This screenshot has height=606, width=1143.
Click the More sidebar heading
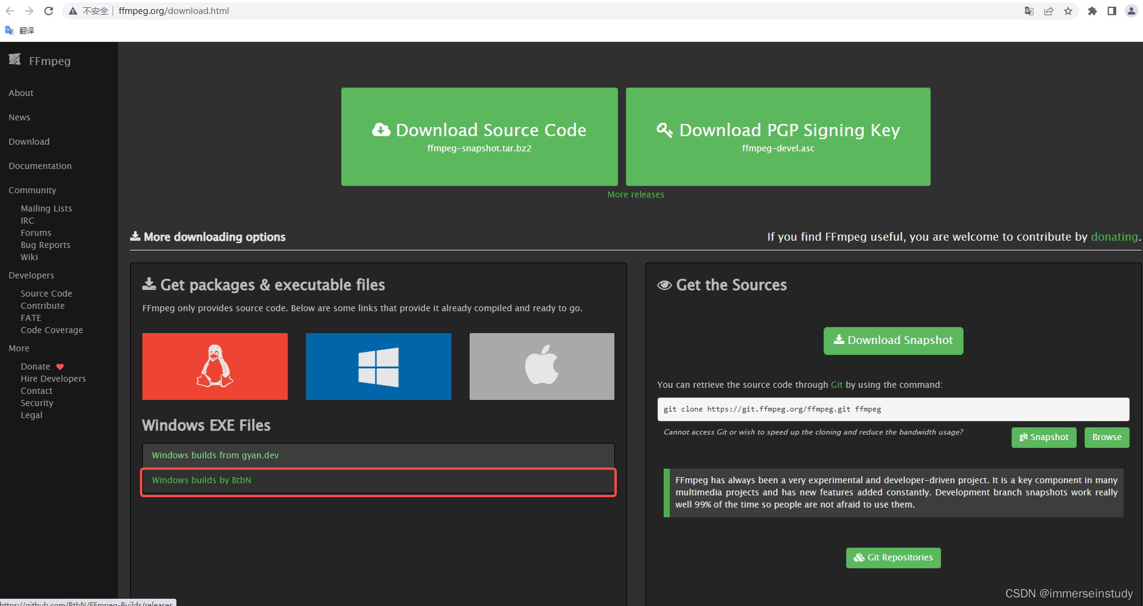click(19, 348)
